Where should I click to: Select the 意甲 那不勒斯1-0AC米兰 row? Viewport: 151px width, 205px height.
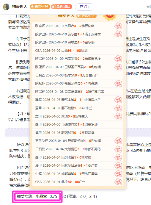tap(78, 108)
